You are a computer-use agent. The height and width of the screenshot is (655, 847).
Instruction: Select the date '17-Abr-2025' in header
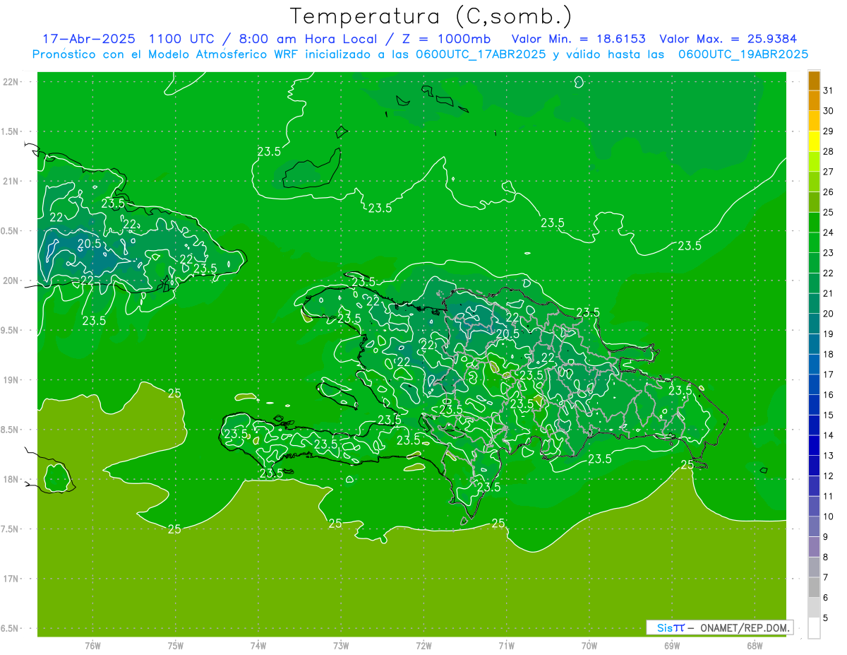pyautogui.click(x=90, y=39)
